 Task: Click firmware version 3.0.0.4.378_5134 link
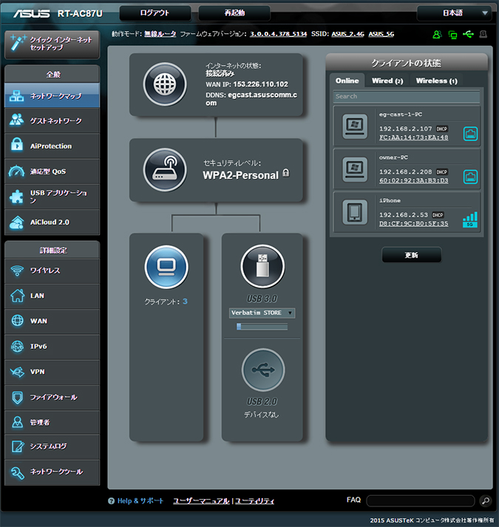(279, 34)
